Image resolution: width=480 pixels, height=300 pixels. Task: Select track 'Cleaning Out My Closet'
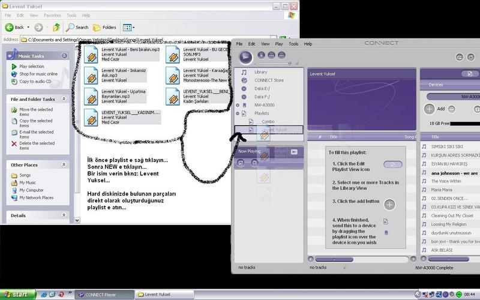pos(452,216)
